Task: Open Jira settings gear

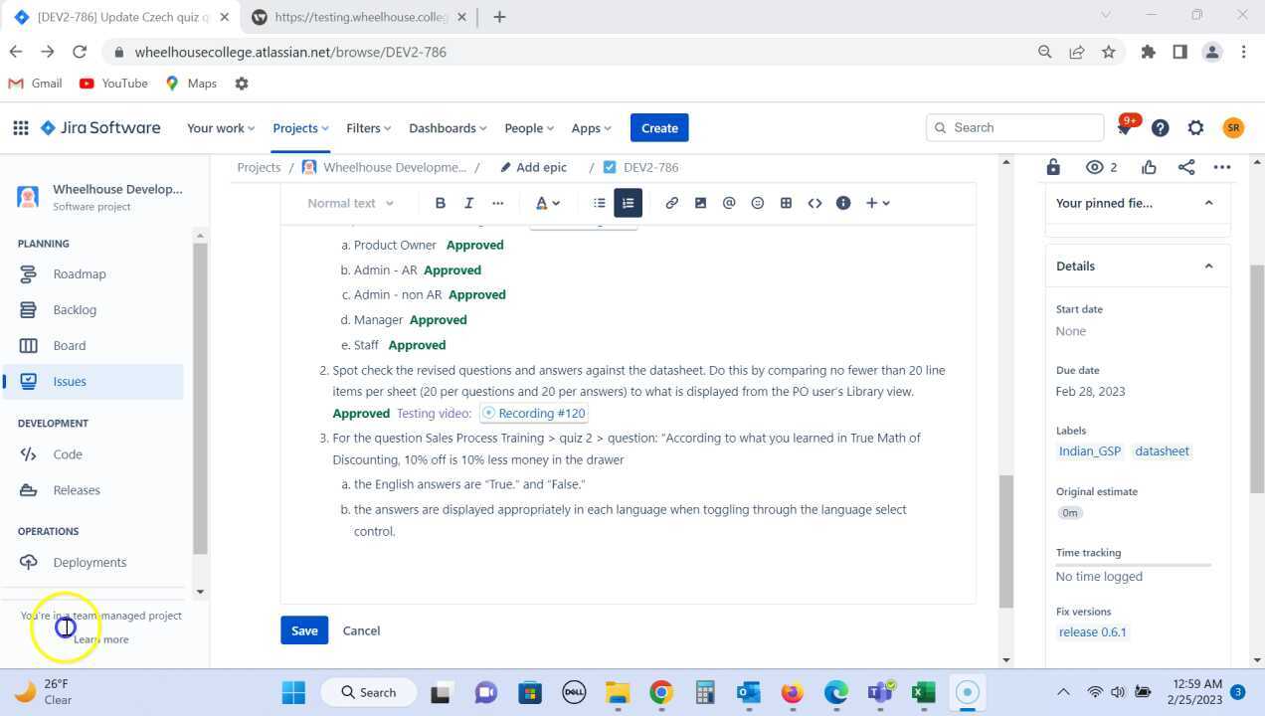Action: click(x=1195, y=127)
